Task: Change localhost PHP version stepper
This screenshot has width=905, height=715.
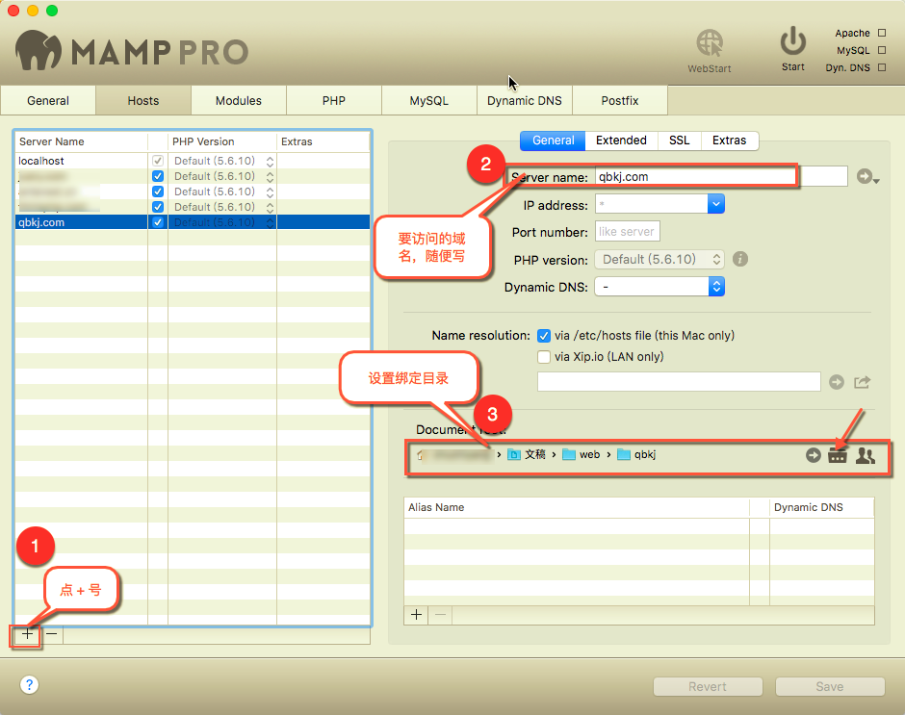Action: tap(271, 161)
